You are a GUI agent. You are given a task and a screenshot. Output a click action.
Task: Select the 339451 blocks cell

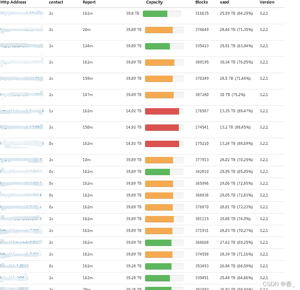202,278
